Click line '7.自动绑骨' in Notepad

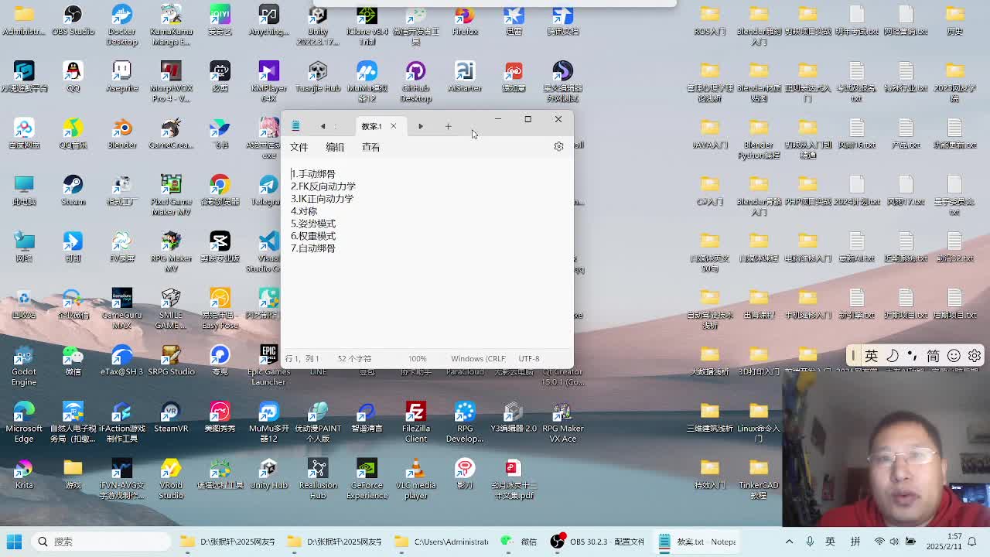click(313, 248)
